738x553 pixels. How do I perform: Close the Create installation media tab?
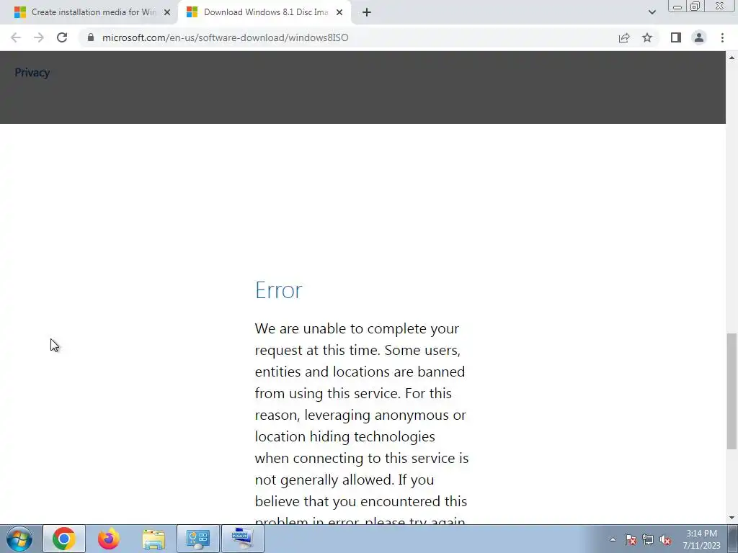click(167, 12)
